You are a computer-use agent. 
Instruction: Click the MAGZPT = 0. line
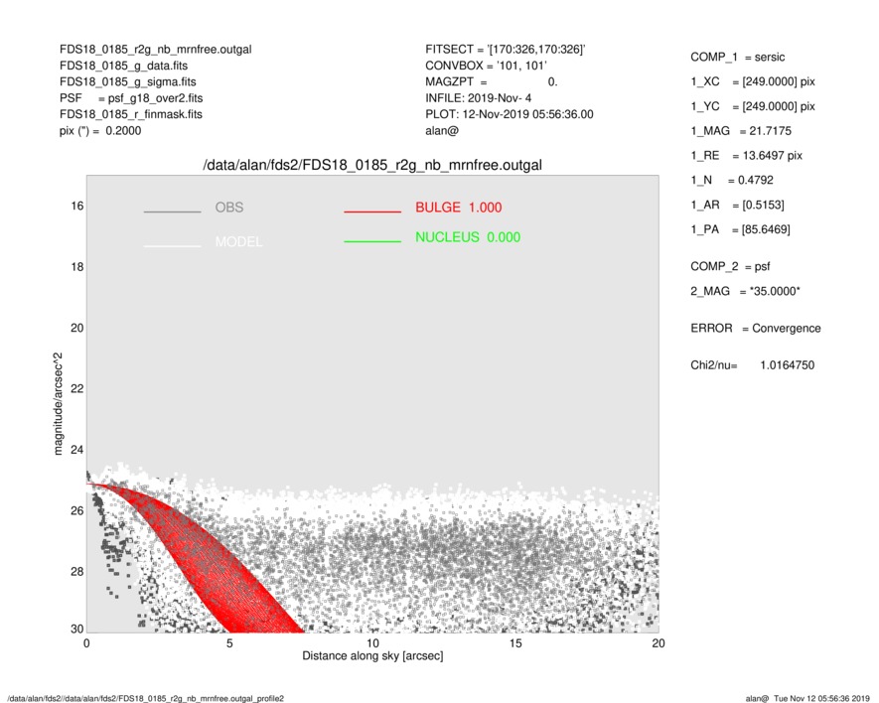491,81
